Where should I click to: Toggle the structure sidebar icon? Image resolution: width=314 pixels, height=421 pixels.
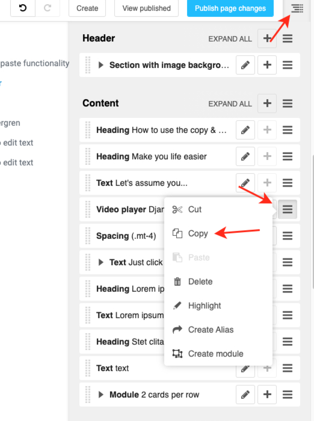click(297, 8)
